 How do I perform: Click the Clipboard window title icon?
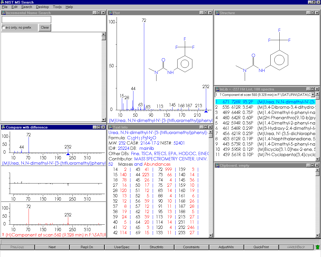coord(217,165)
